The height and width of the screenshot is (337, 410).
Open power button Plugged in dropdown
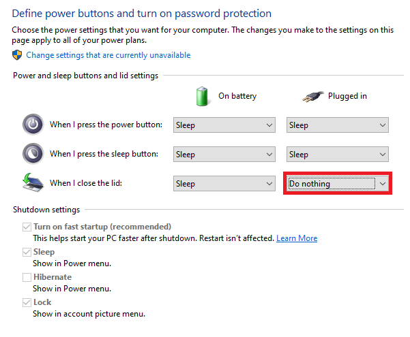[x=337, y=125]
